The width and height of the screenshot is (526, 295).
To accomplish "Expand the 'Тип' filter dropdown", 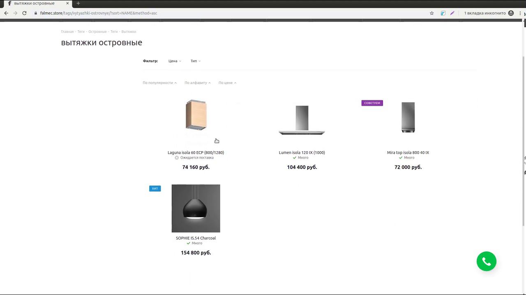I will (x=196, y=61).
